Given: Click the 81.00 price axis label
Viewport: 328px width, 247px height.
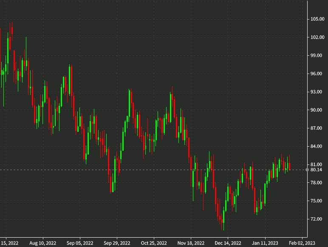Looking at the screenshot, I should [x=316, y=165].
